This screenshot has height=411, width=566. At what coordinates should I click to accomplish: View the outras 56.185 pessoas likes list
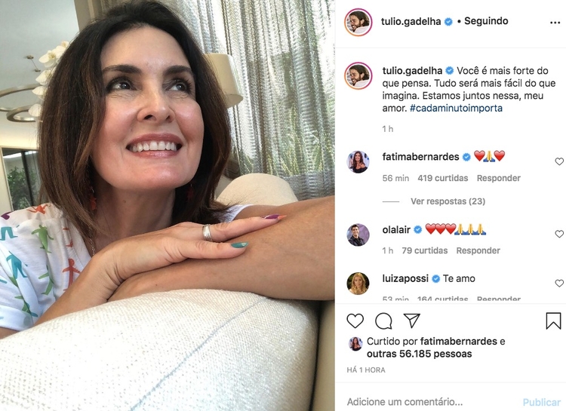[419, 354]
